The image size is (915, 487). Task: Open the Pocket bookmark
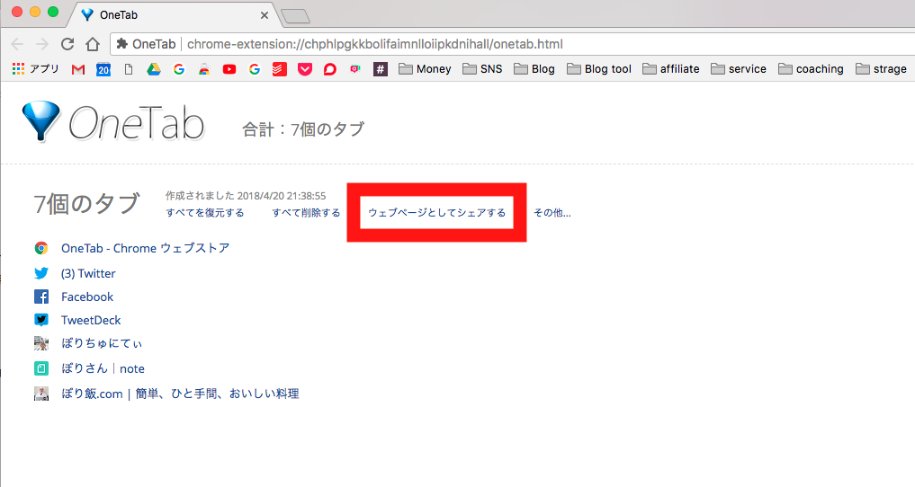pos(305,69)
